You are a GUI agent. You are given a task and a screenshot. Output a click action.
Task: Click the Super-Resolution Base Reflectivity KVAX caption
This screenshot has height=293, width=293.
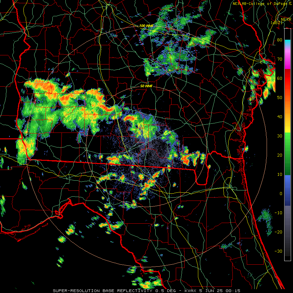click(146, 291)
